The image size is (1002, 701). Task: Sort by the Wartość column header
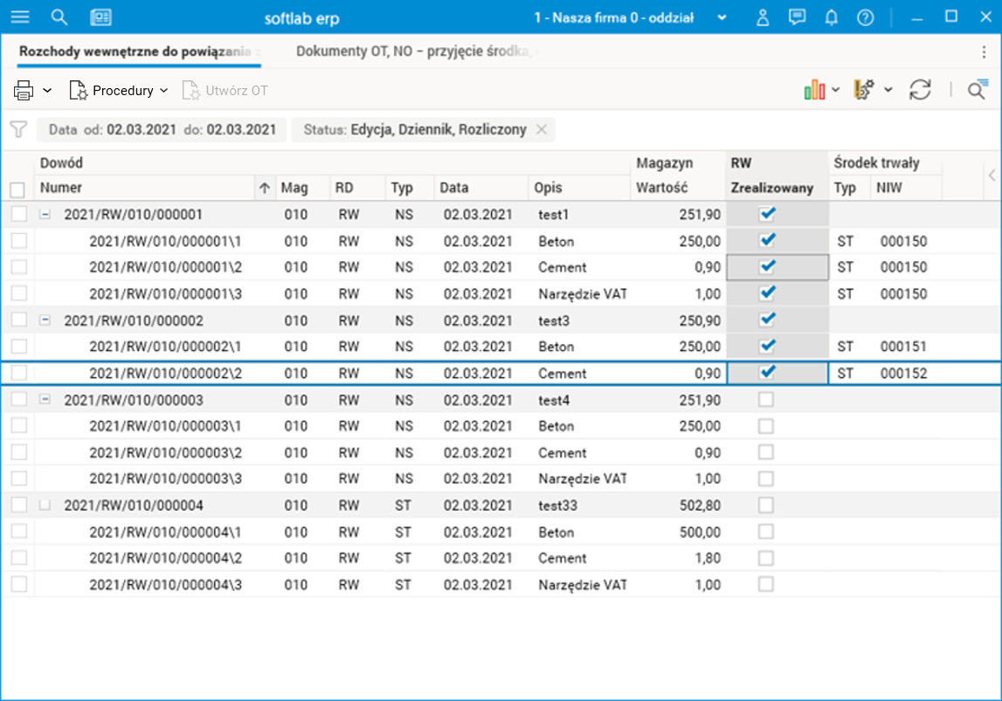(662, 188)
